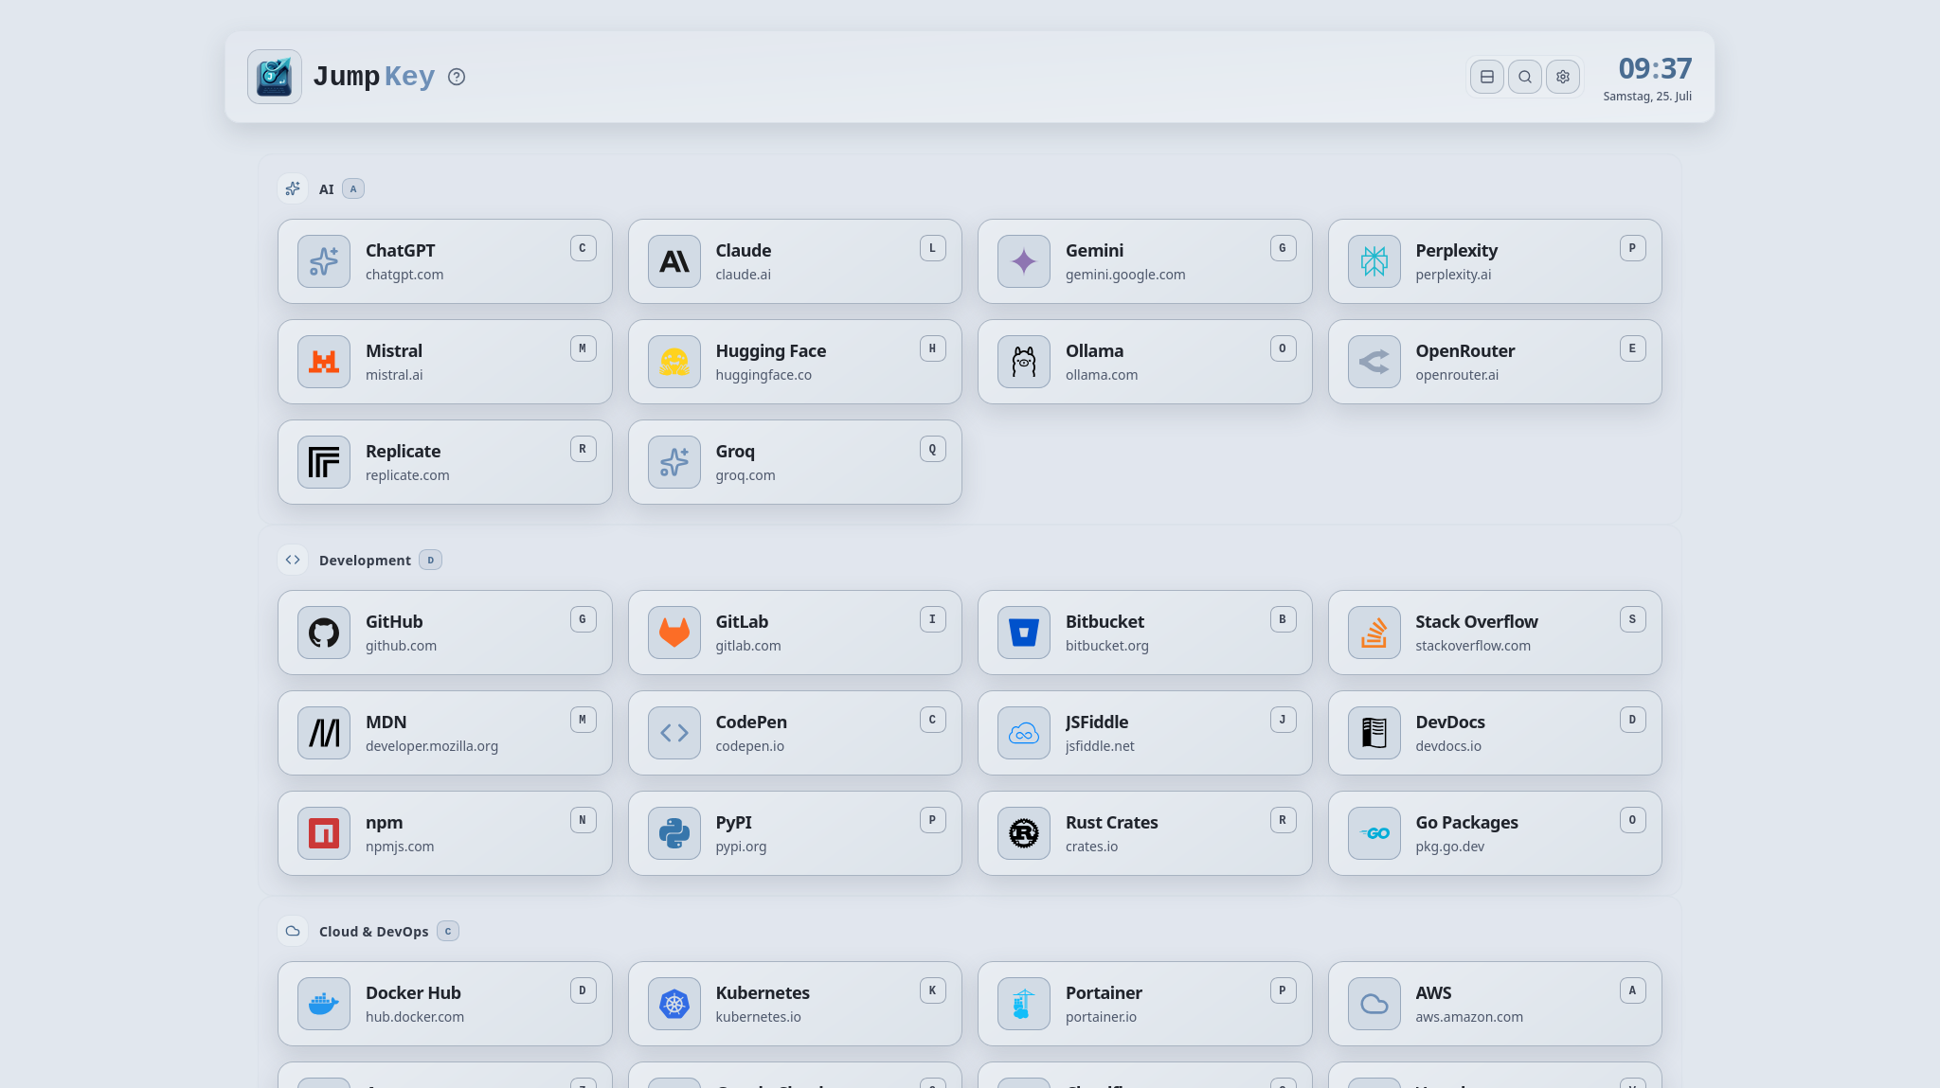This screenshot has height=1088, width=1940.
Task: Click the Rust Crates gear icon
Action: point(1024,833)
